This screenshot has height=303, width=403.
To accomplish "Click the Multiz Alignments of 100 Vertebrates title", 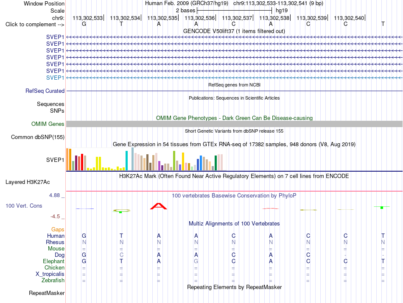I will point(234,223).
